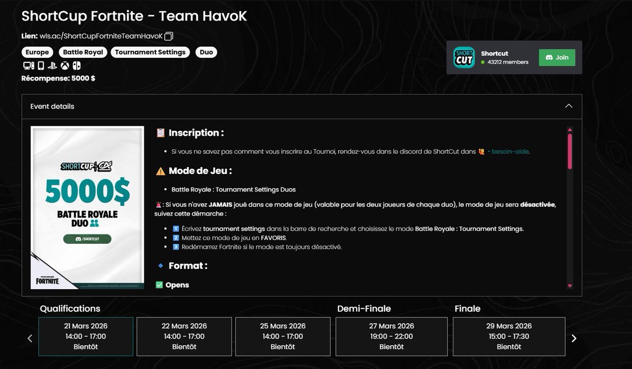Click the PC platform icon
Image resolution: width=632 pixels, height=369 pixels.
(x=28, y=66)
